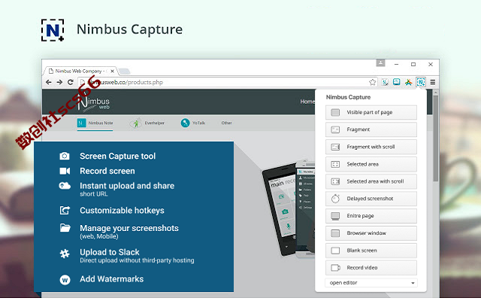Click the camera icon beside Screen Capture tool
Viewport: 481px width, 301px height.
tap(65, 156)
